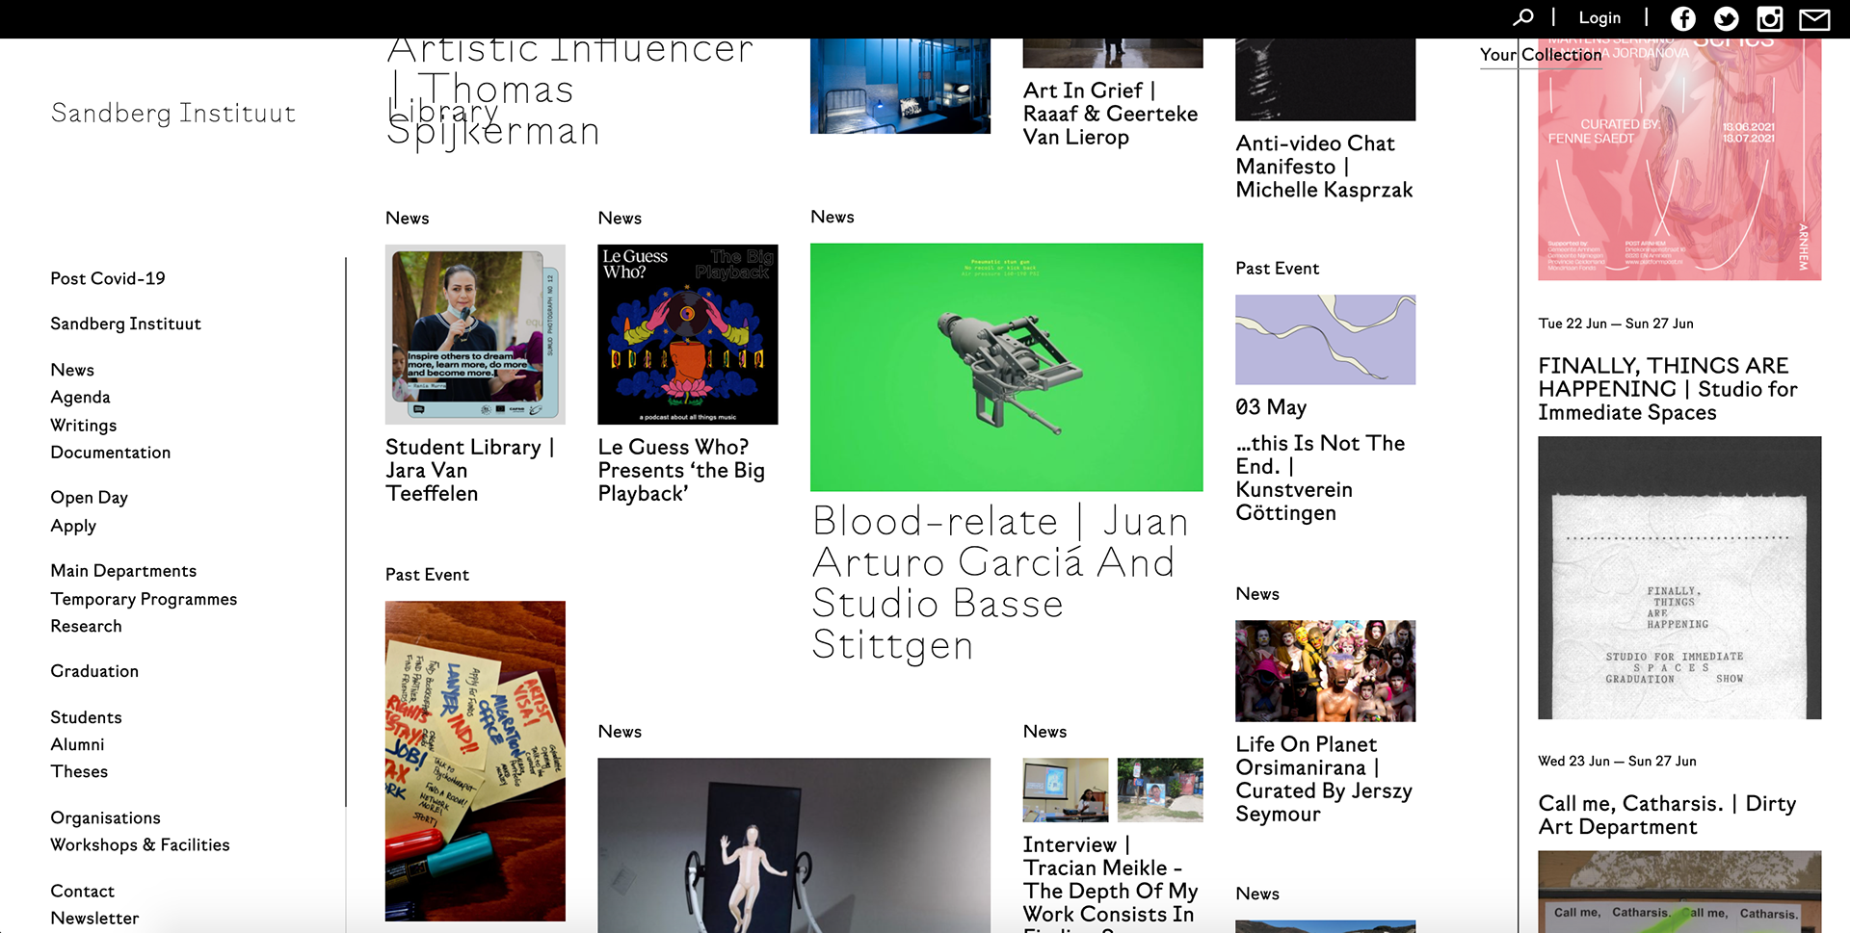
Task: Open the Twitter icon link
Action: click(1727, 18)
